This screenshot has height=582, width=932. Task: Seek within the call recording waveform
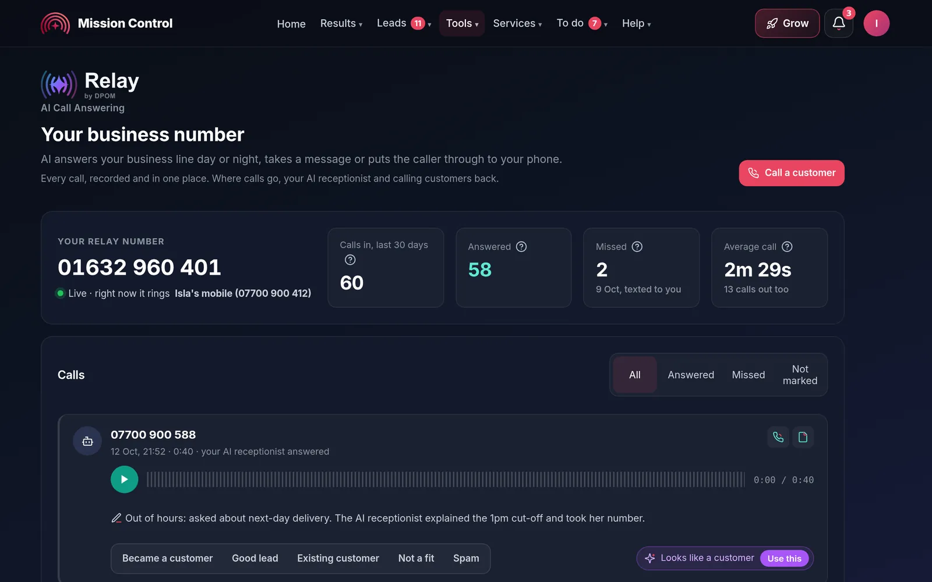(x=446, y=480)
